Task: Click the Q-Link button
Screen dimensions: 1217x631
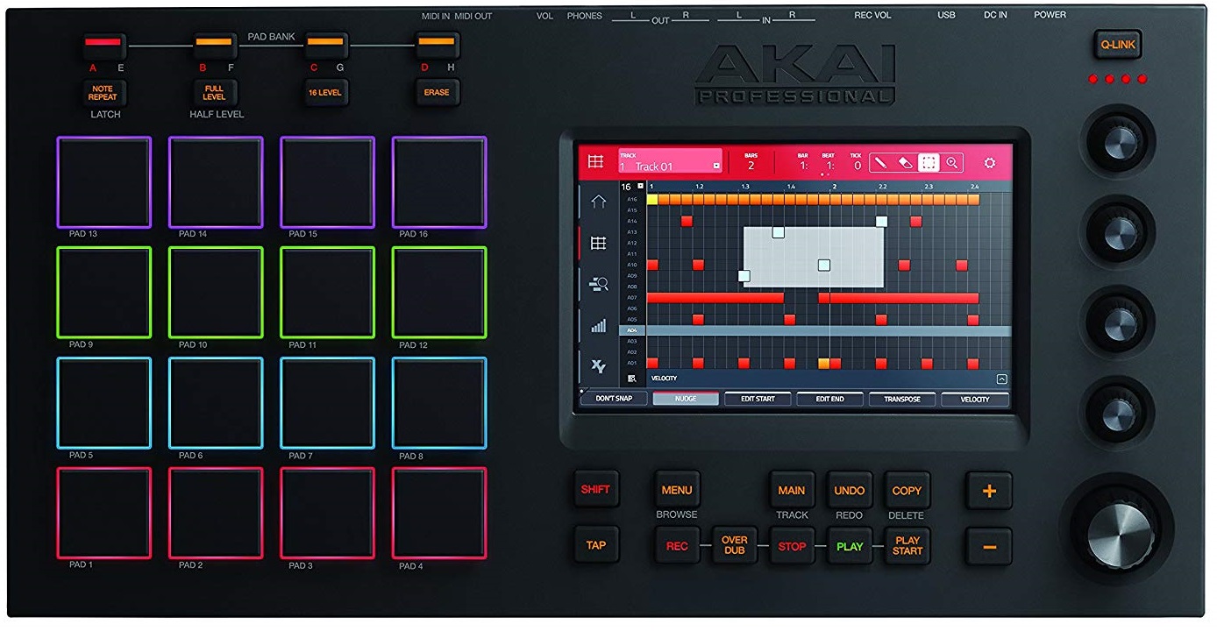Action: coord(1118,44)
